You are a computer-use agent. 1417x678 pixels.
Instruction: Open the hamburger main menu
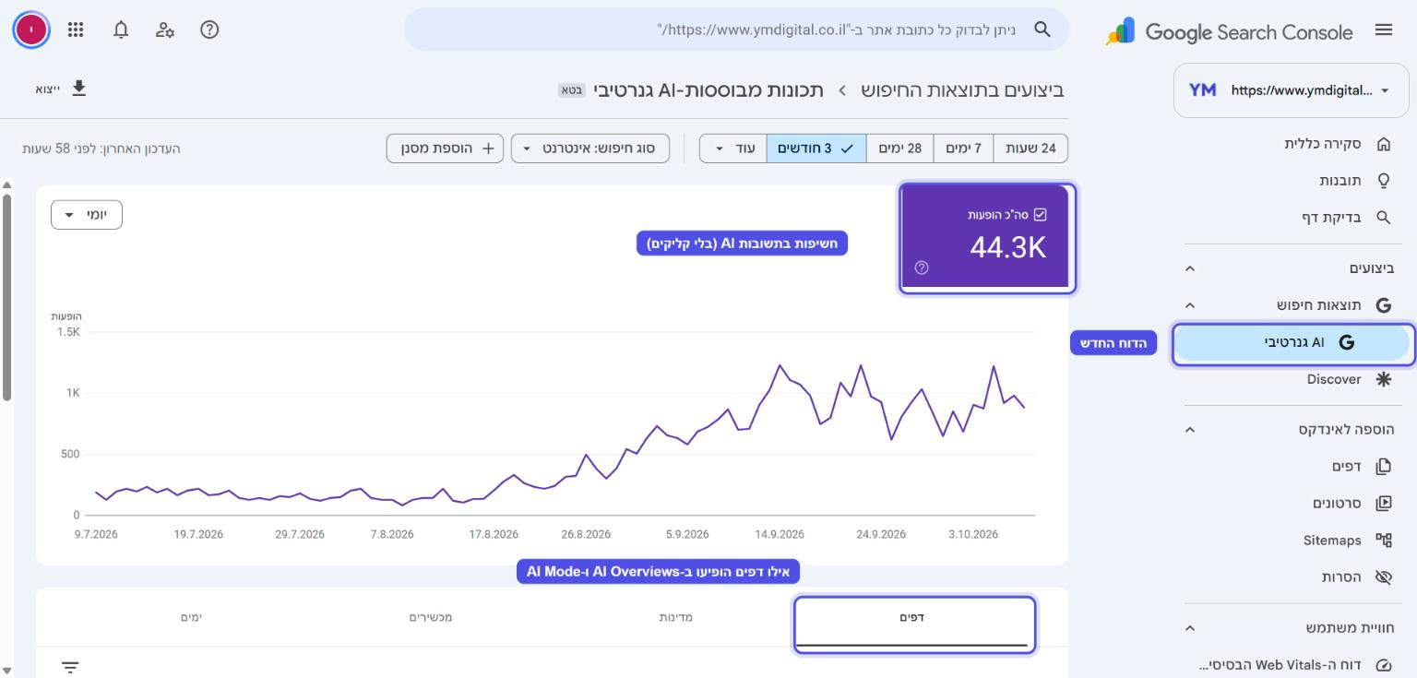(x=1383, y=30)
